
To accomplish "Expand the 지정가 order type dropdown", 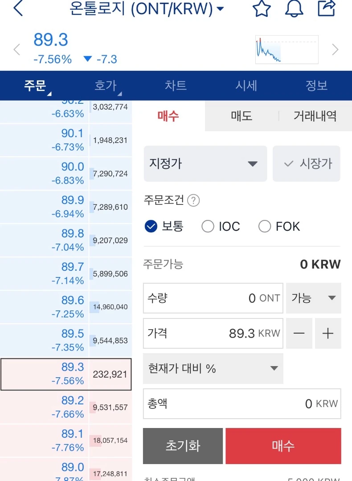I will (205, 163).
